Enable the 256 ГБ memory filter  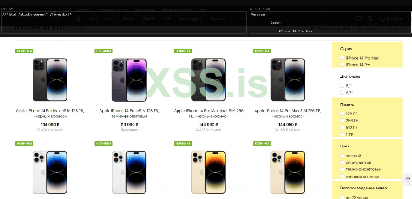[342, 121]
